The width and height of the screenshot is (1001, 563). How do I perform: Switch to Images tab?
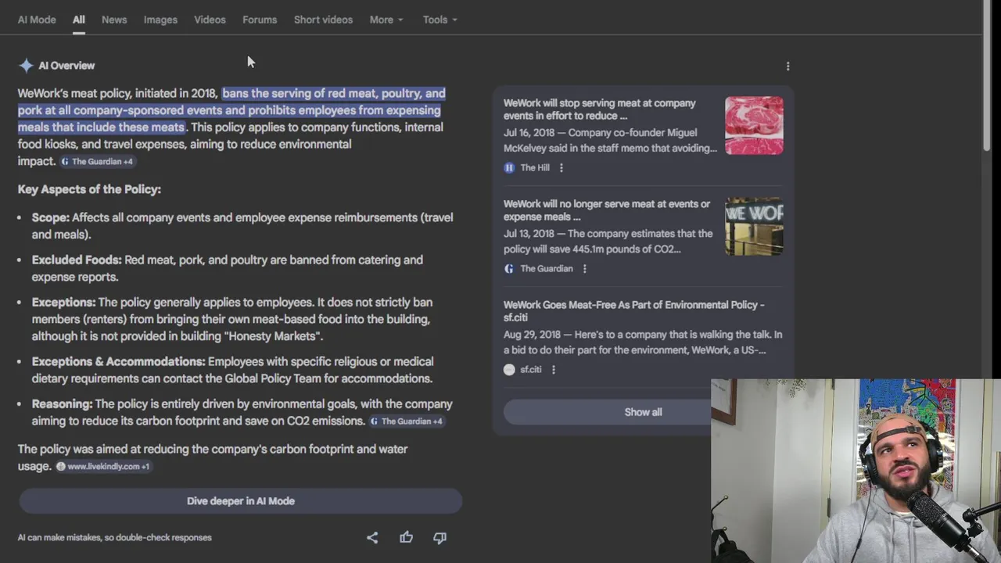click(160, 20)
